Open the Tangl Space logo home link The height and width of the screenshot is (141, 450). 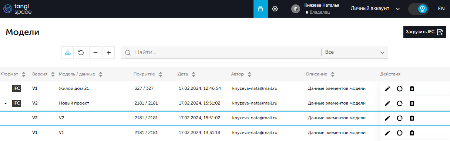coord(17,9)
